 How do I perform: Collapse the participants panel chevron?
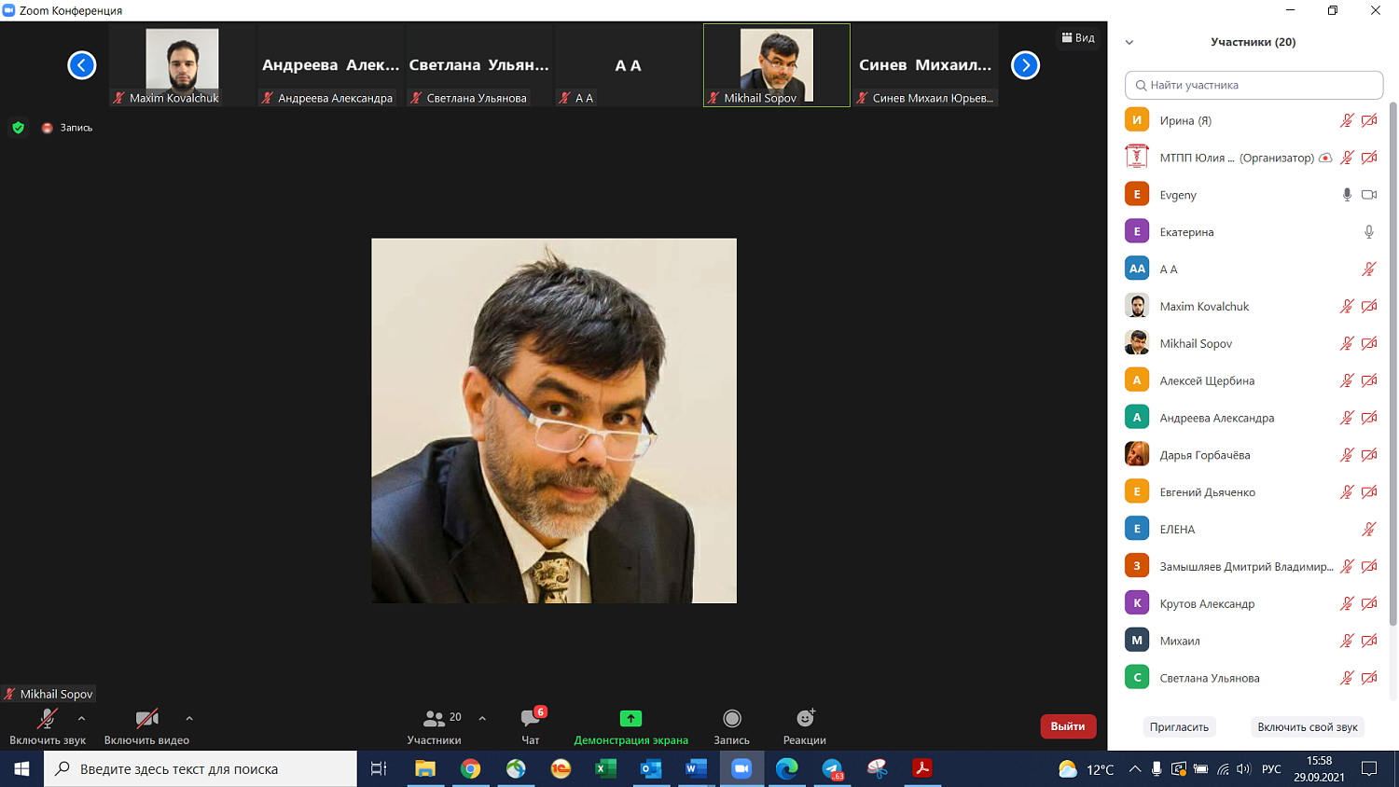point(1129,42)
